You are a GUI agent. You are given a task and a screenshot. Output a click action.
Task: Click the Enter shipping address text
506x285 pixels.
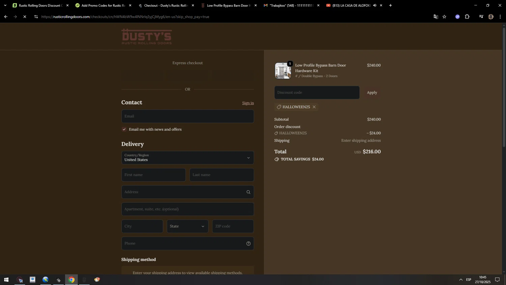click(361, 140)
